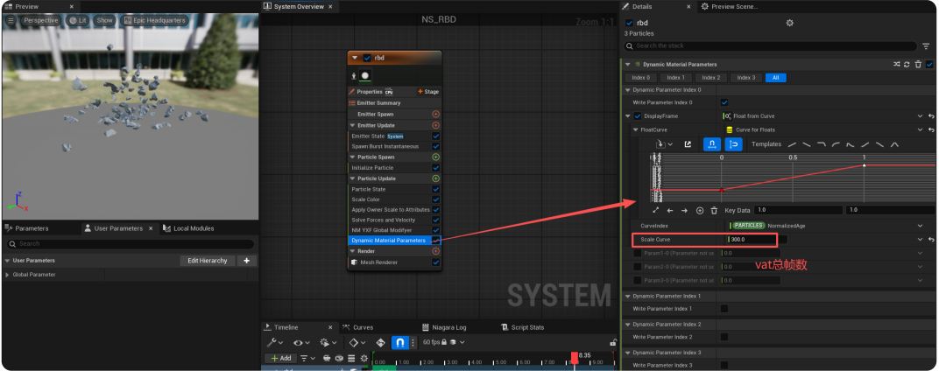This screenshot has width=939, height=371.
Task: Select the Index 2 filter button
Action: (710, 78)
